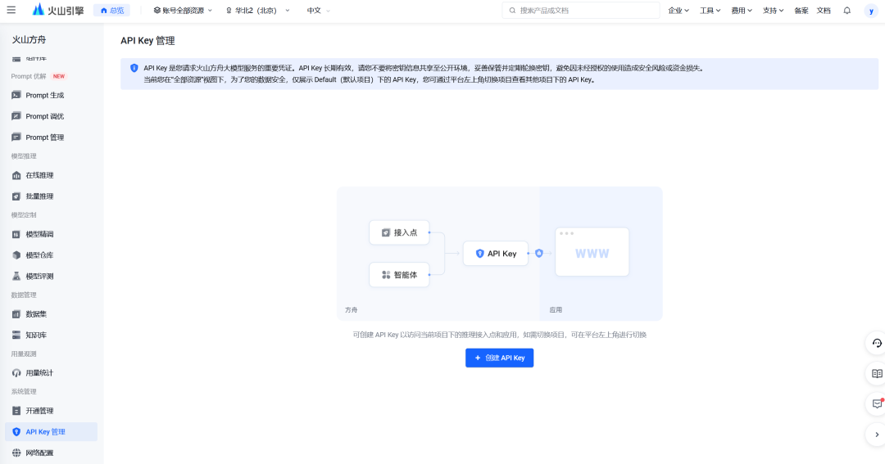Open the user avatar y
The image size is (885, 464).
(871, 11)
